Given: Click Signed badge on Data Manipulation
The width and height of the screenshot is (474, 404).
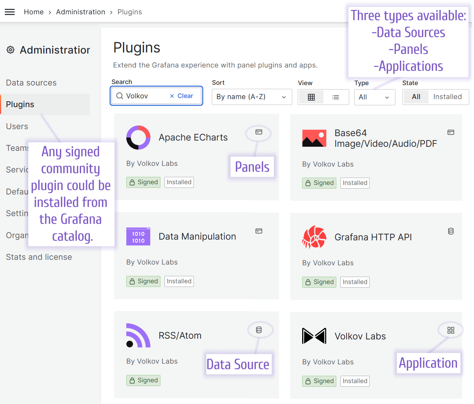Looking at the screenshot, I should 143,281.
